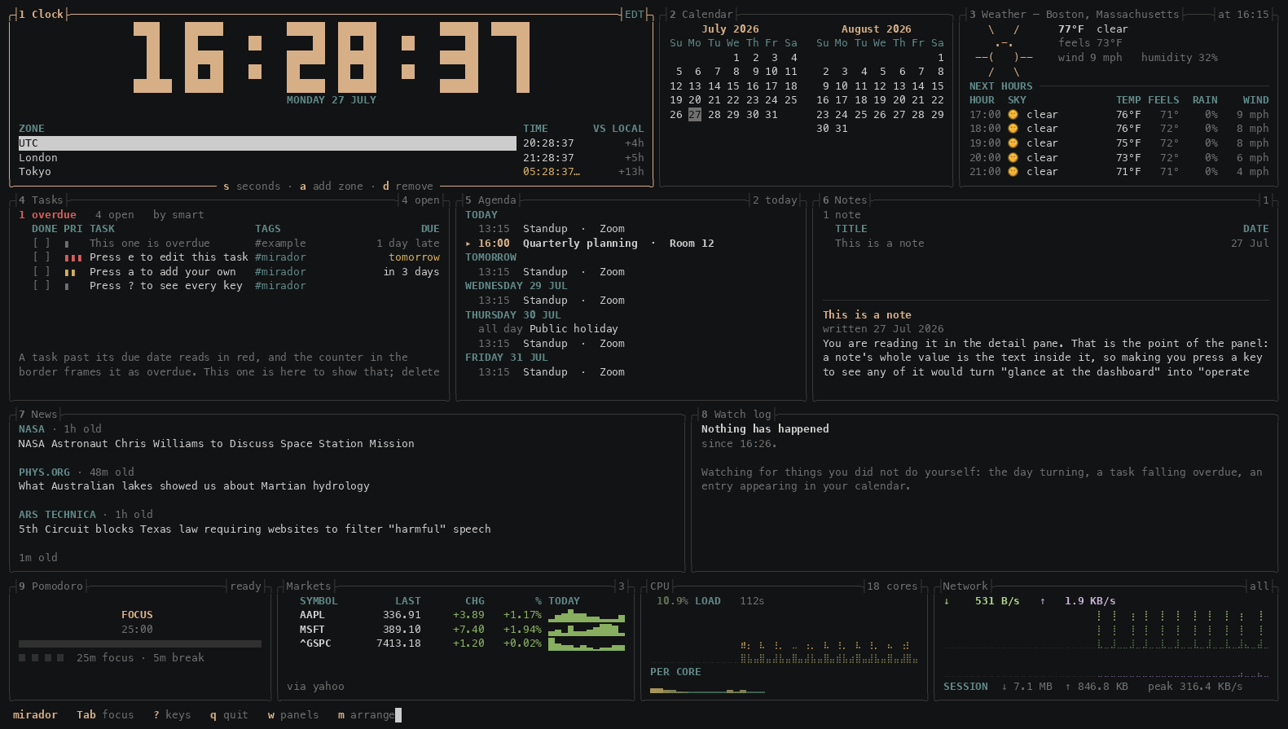
Task: Focus the Pomodoro panel title
Action: pyautogui.click(x=51, y=586)
